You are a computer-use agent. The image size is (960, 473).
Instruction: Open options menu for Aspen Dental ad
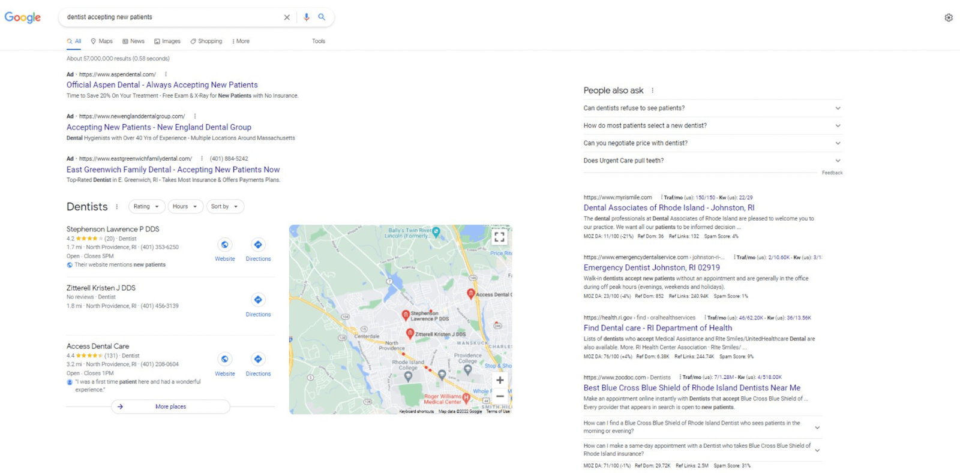click(x=166, y=74)
